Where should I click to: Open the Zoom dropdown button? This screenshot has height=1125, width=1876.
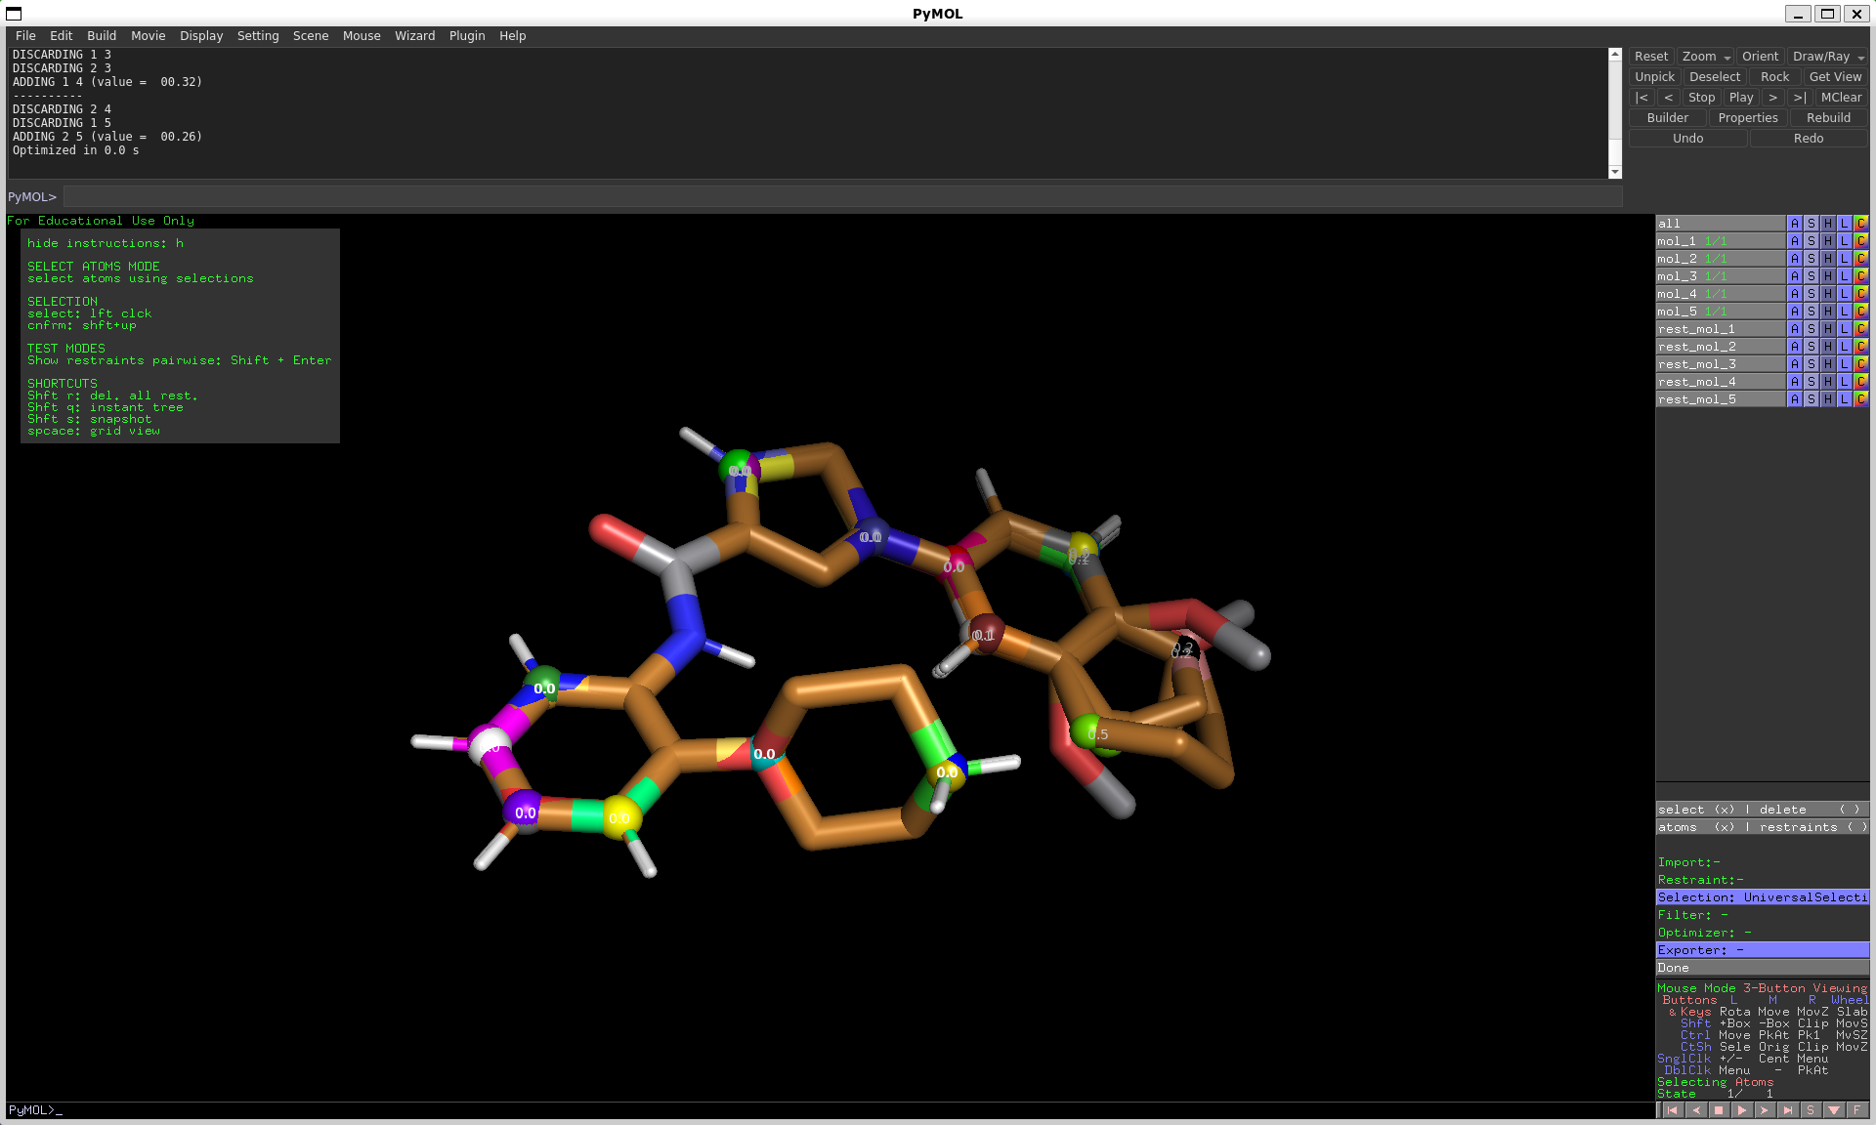(1705, 57)
